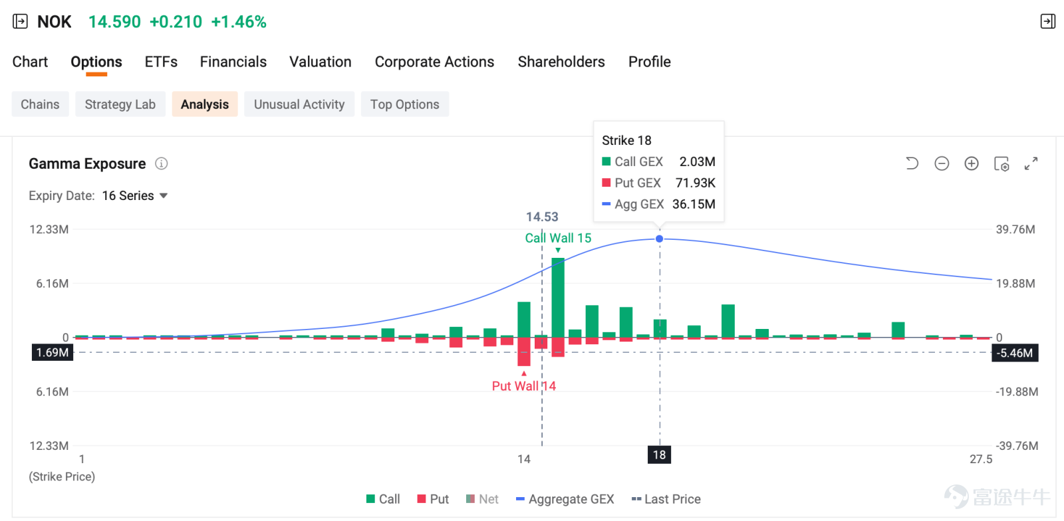Screen dimensions: 1064x521
Task: Open Top Options sub-tab
Action: coord(405,104)
